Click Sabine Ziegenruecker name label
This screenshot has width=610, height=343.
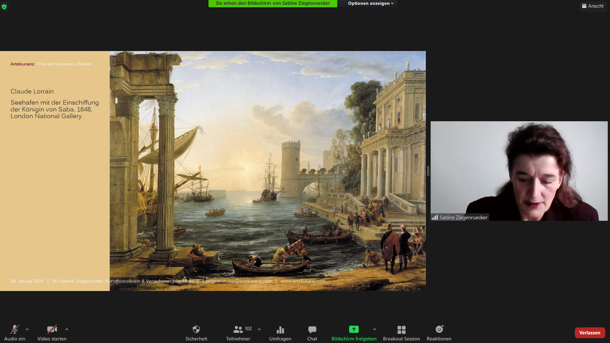(463, 217)
